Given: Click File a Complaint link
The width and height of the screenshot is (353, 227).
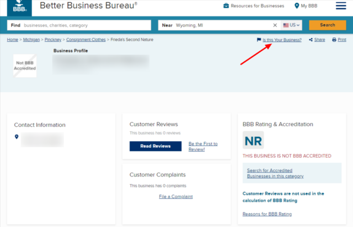Looking at the screenshot, I should 175,197.
